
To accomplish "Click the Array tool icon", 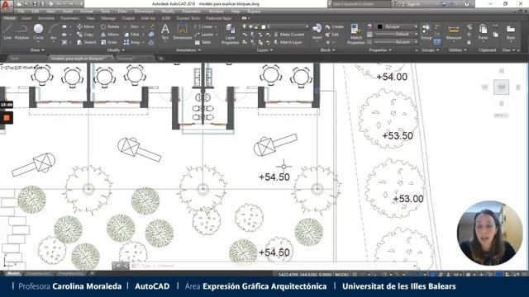I will pyautogui.click(x=126, y=42).
